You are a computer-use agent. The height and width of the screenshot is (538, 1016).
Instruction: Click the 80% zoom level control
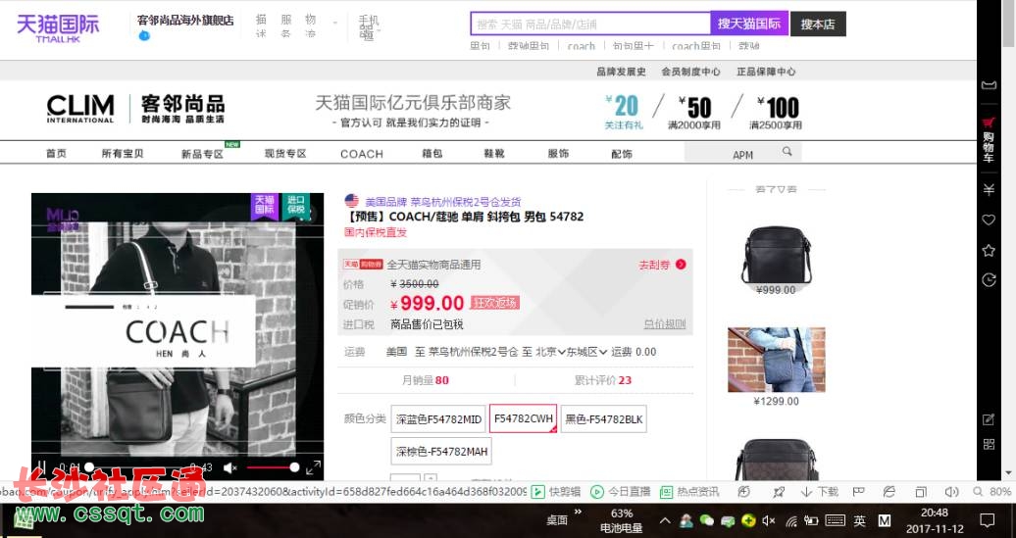(992, 492)
